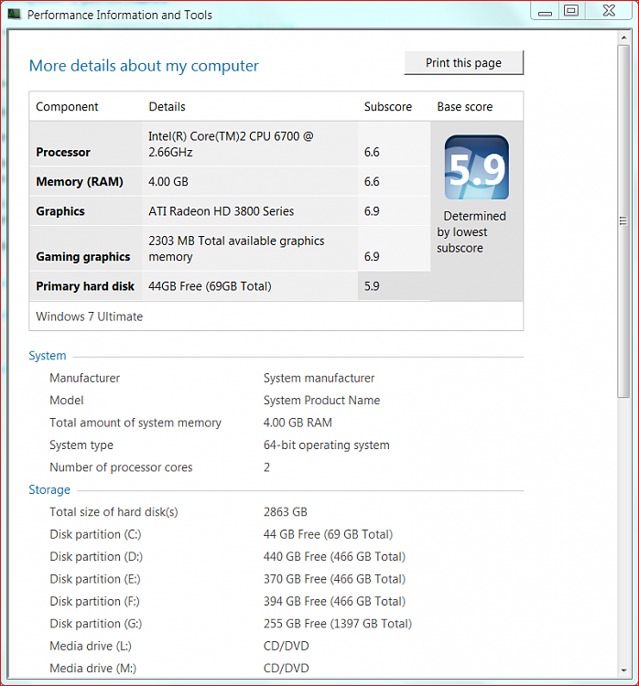Viewport: 639px width, 686px height.
Task: Close the Performance Information and Tools window
Action: click(x=609, y=11)
